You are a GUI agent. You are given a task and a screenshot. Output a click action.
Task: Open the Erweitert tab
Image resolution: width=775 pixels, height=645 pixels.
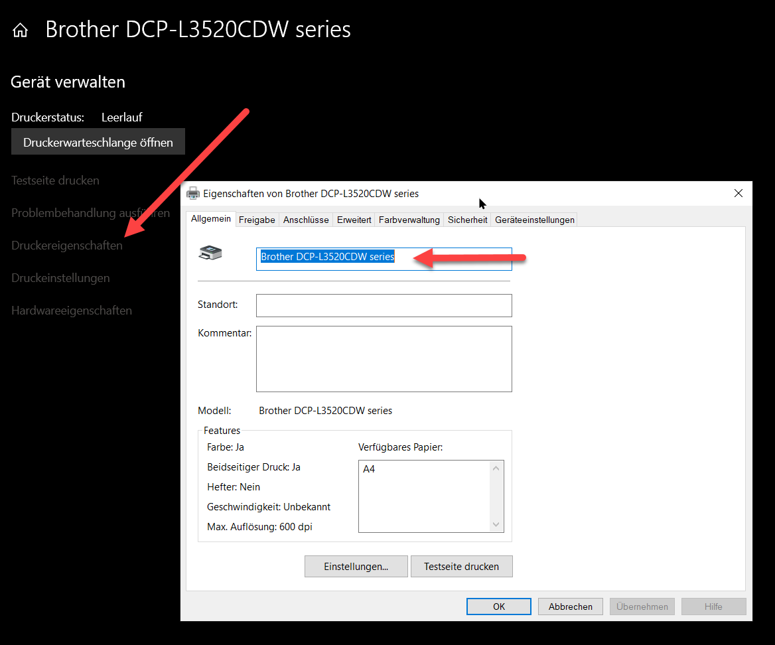[x=354, y=220]
